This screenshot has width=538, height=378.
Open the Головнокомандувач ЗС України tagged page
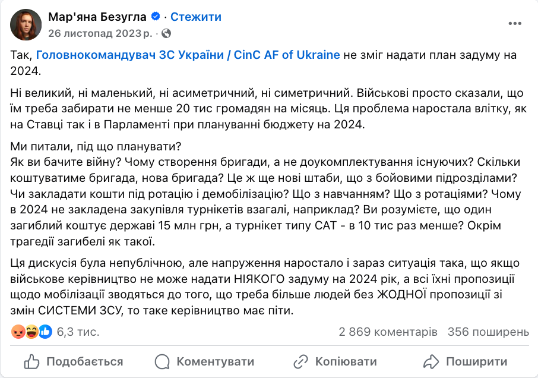(188, 55)
